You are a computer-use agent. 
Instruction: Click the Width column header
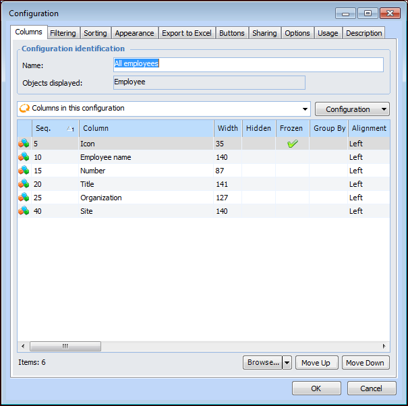228,128
